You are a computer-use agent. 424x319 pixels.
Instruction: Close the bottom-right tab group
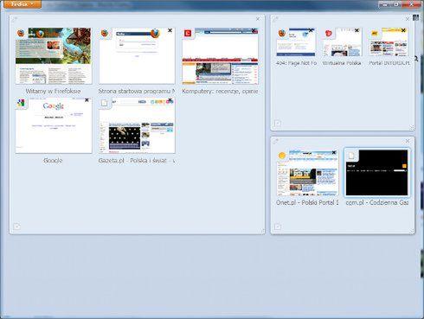click(x=408, y=141)
